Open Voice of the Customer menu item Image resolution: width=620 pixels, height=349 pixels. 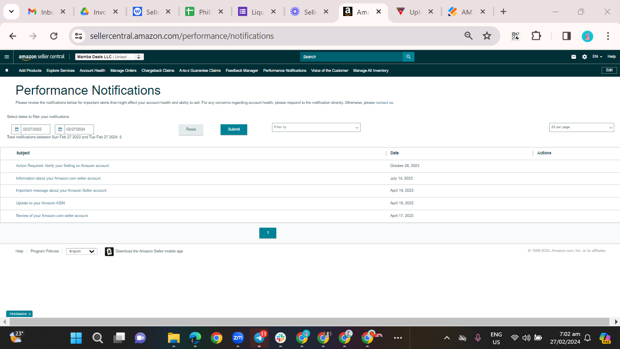pyautogui.click(x=330, y=70)
